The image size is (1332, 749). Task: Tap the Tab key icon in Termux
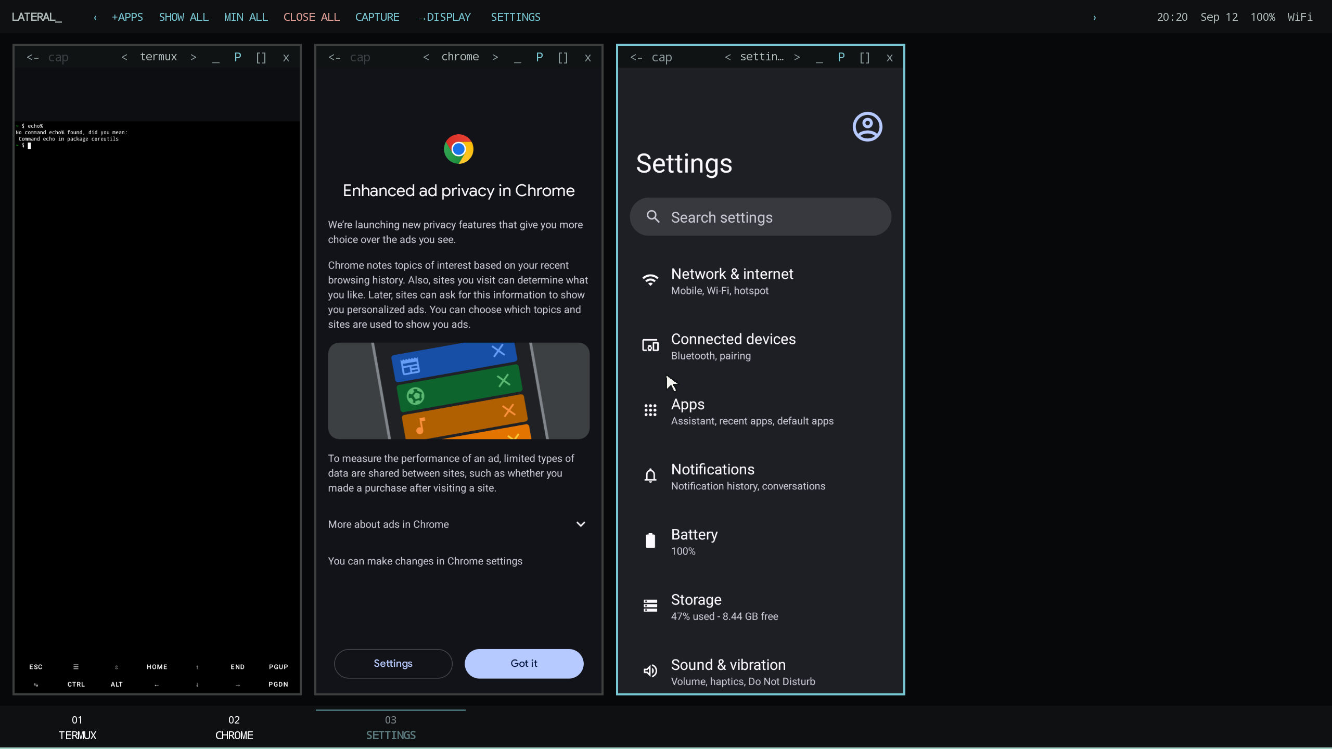pos(36,685)
